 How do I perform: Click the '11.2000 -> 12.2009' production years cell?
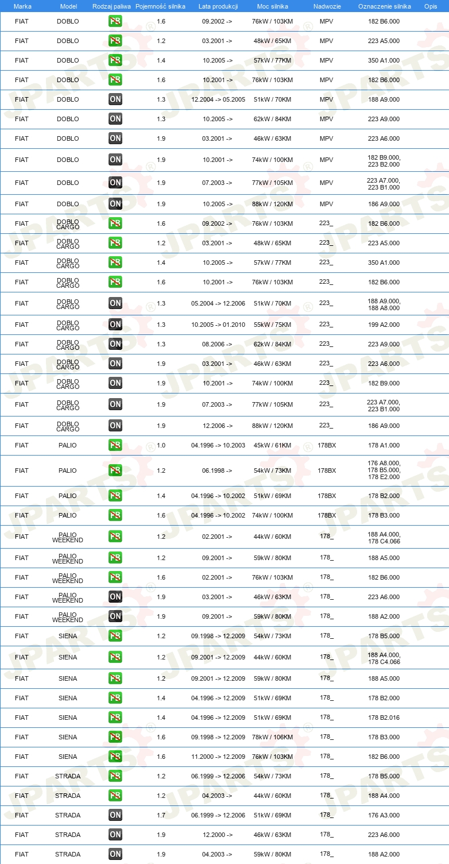point(218,757)
